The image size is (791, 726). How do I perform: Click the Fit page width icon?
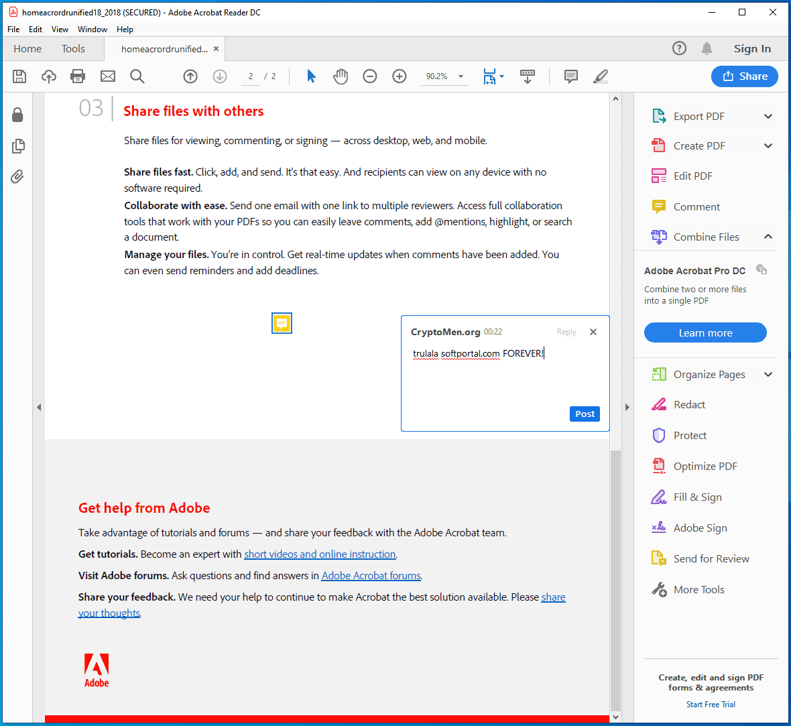[489, 76]
